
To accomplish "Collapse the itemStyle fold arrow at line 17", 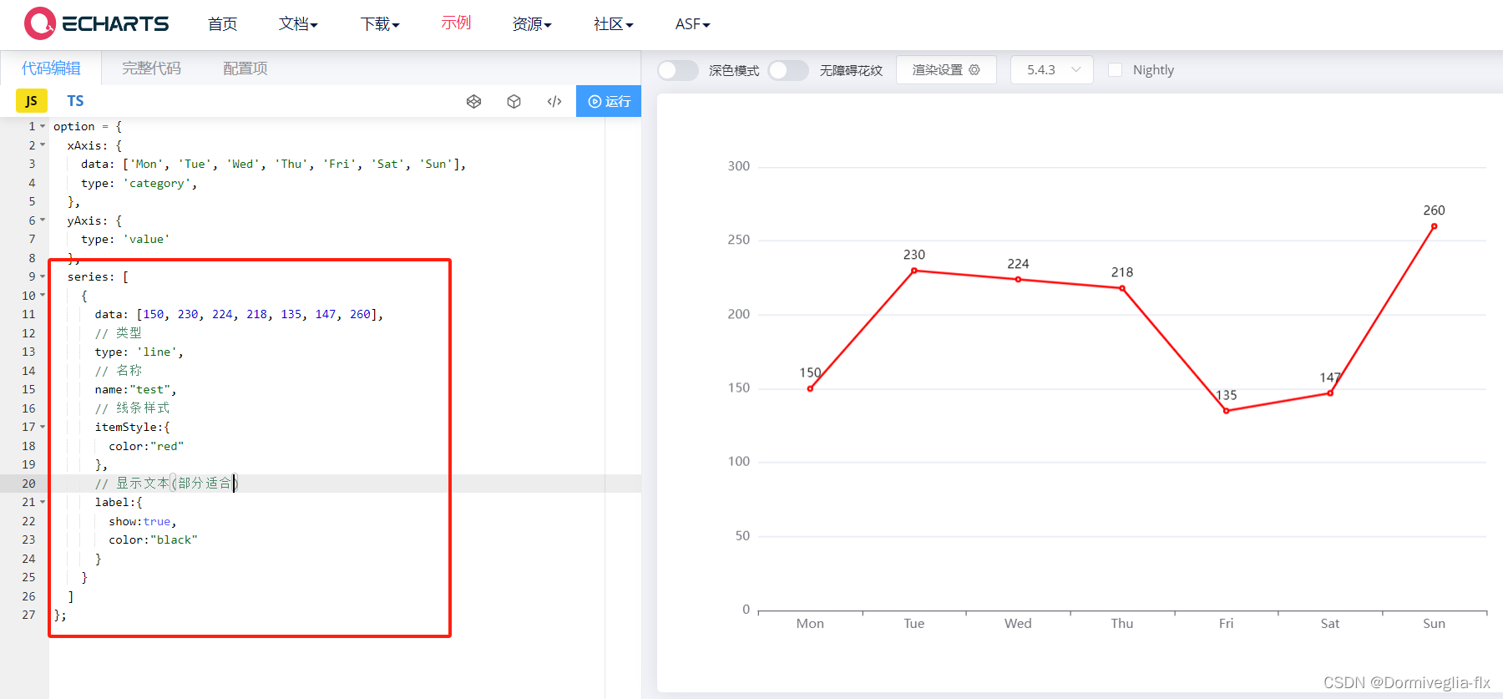I will pyautogui.click(x=43, y=427).
